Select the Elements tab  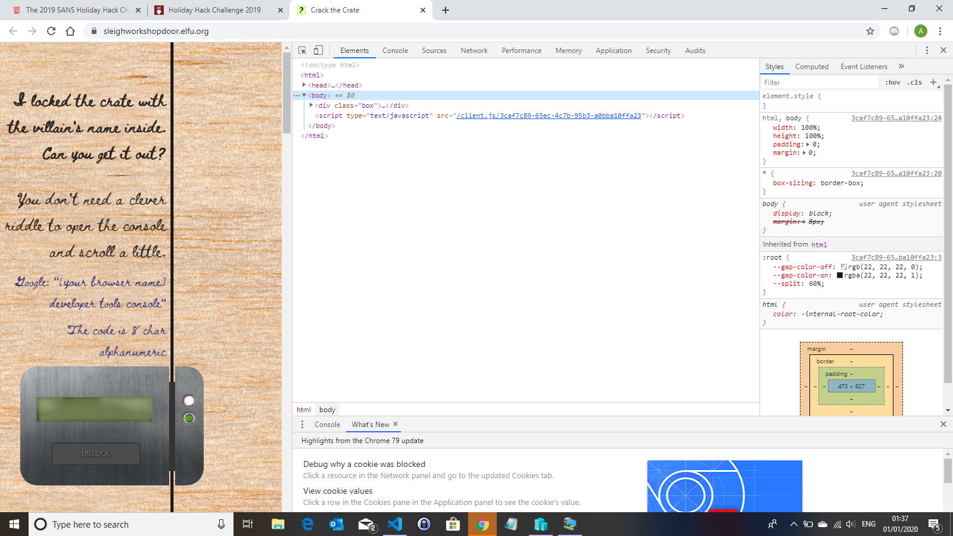[x=354, y=51]
